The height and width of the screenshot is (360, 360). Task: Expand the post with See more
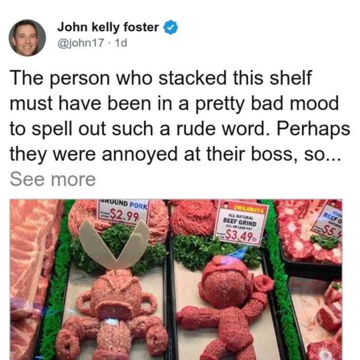coord(52,179)
